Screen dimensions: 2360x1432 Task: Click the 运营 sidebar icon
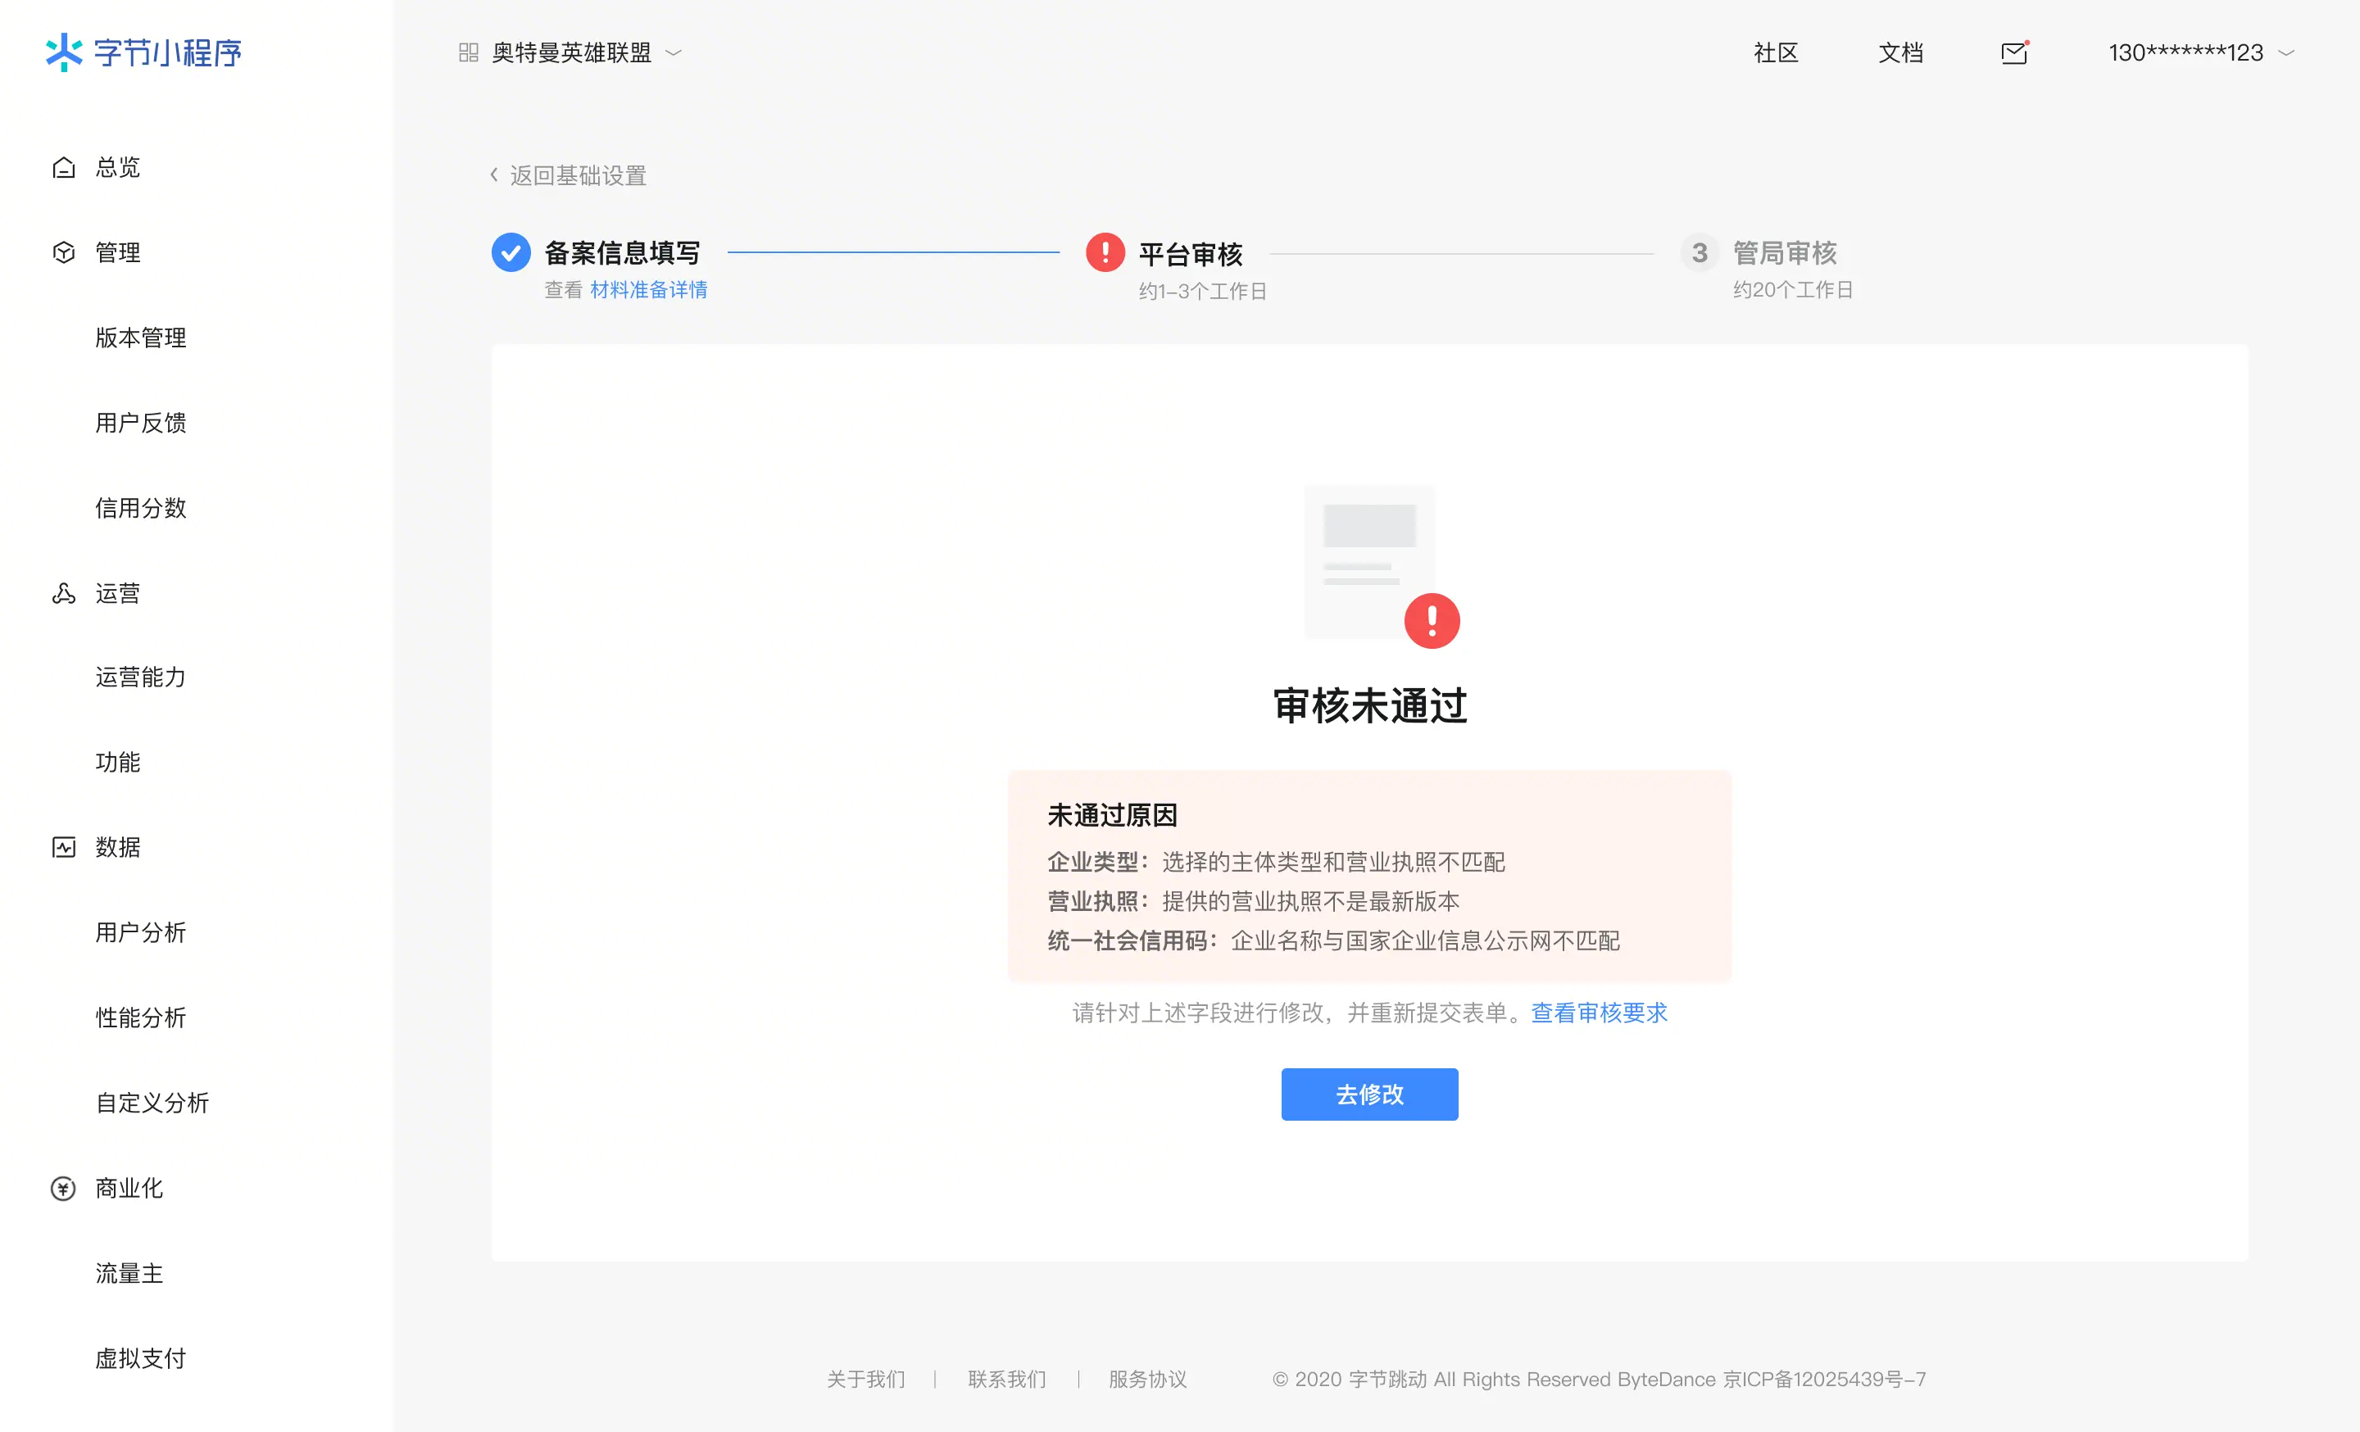(x=63, y=593)
